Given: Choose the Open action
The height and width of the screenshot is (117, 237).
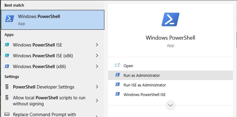Looking at the screenshot, I should (171, 66).
